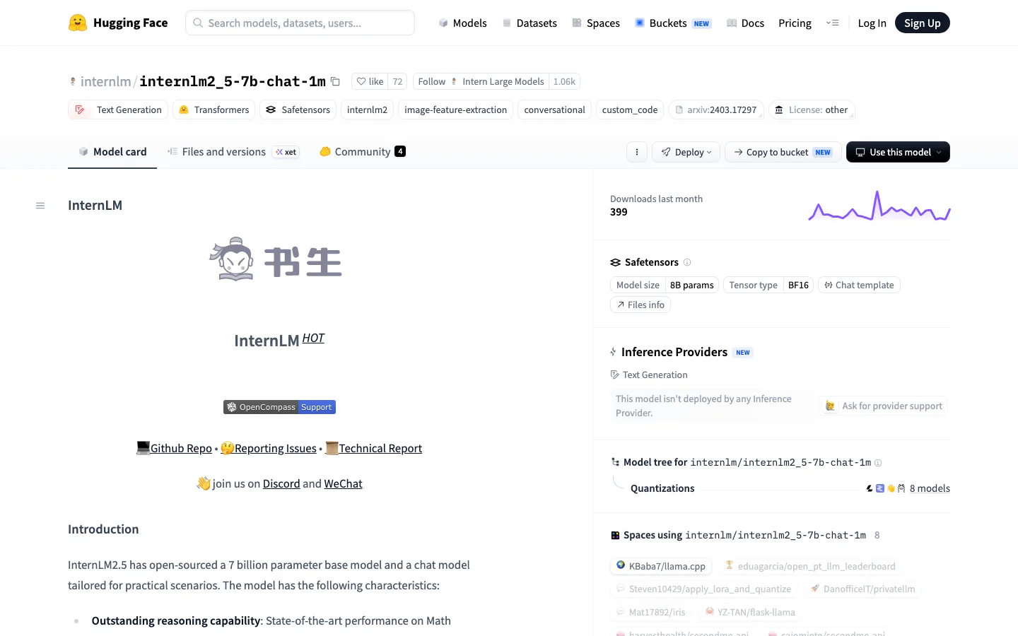Click the Log In link
Screen dimensions: 1018x636
tap(872, 23)
